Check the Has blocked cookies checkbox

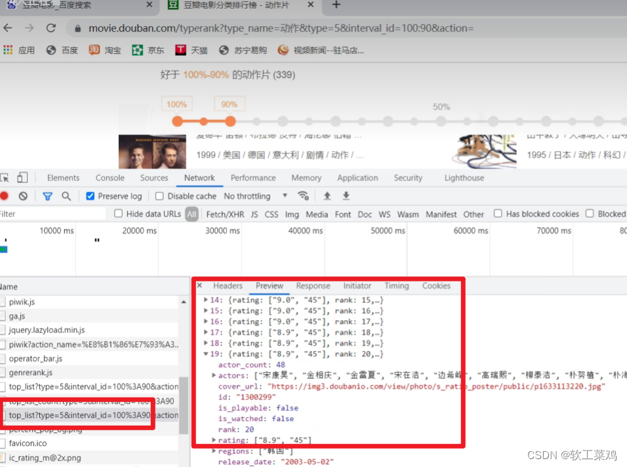pyautogui.click(x=498, y=214)
